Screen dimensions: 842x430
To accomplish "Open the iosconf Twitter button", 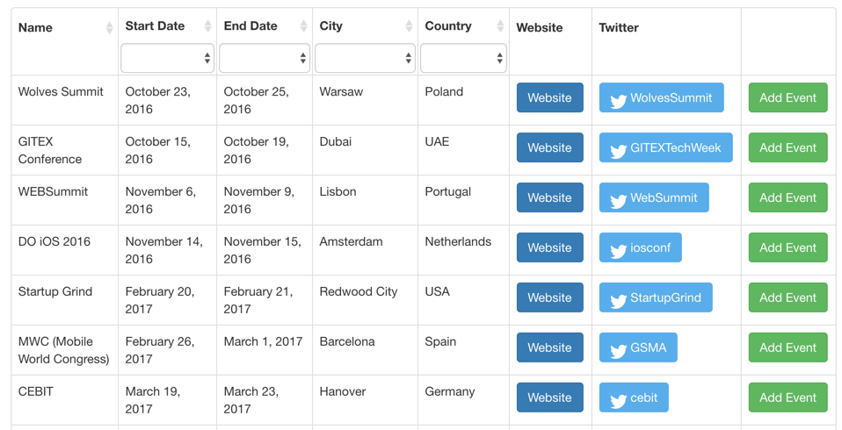I will tap(640, 247).
